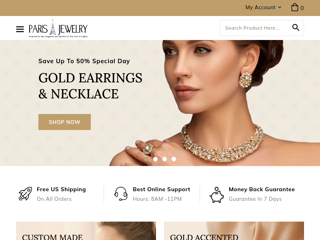Image resolution: width=320 pixels, height=240 pixels.
Task: Click the shopping bag cart icon
Action: (294, 7)
